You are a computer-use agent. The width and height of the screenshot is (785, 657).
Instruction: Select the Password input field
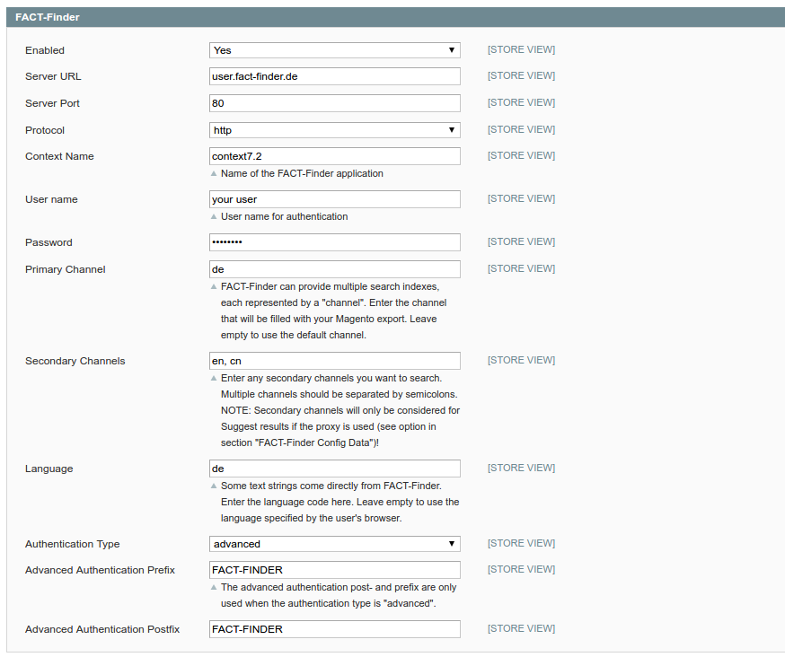[x=333, y=241]
